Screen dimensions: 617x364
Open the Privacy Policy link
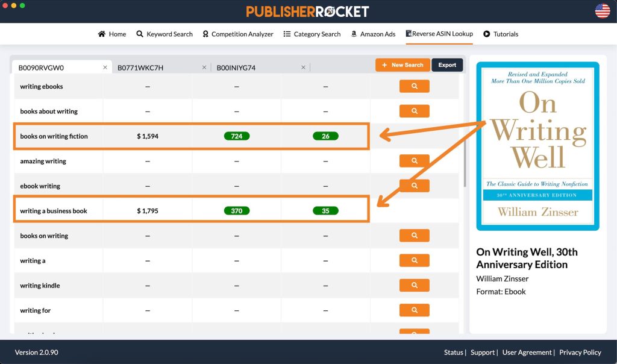580,352
